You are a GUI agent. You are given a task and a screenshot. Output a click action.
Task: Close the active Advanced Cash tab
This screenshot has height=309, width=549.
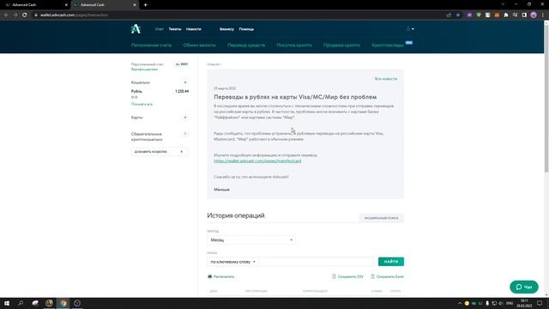(135, 5)
